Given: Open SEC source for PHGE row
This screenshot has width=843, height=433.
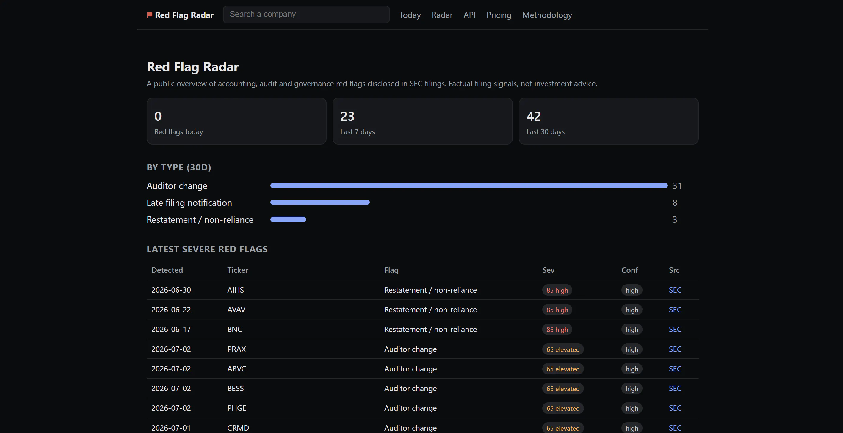Looking at the screenshot, I should point(675,408).
